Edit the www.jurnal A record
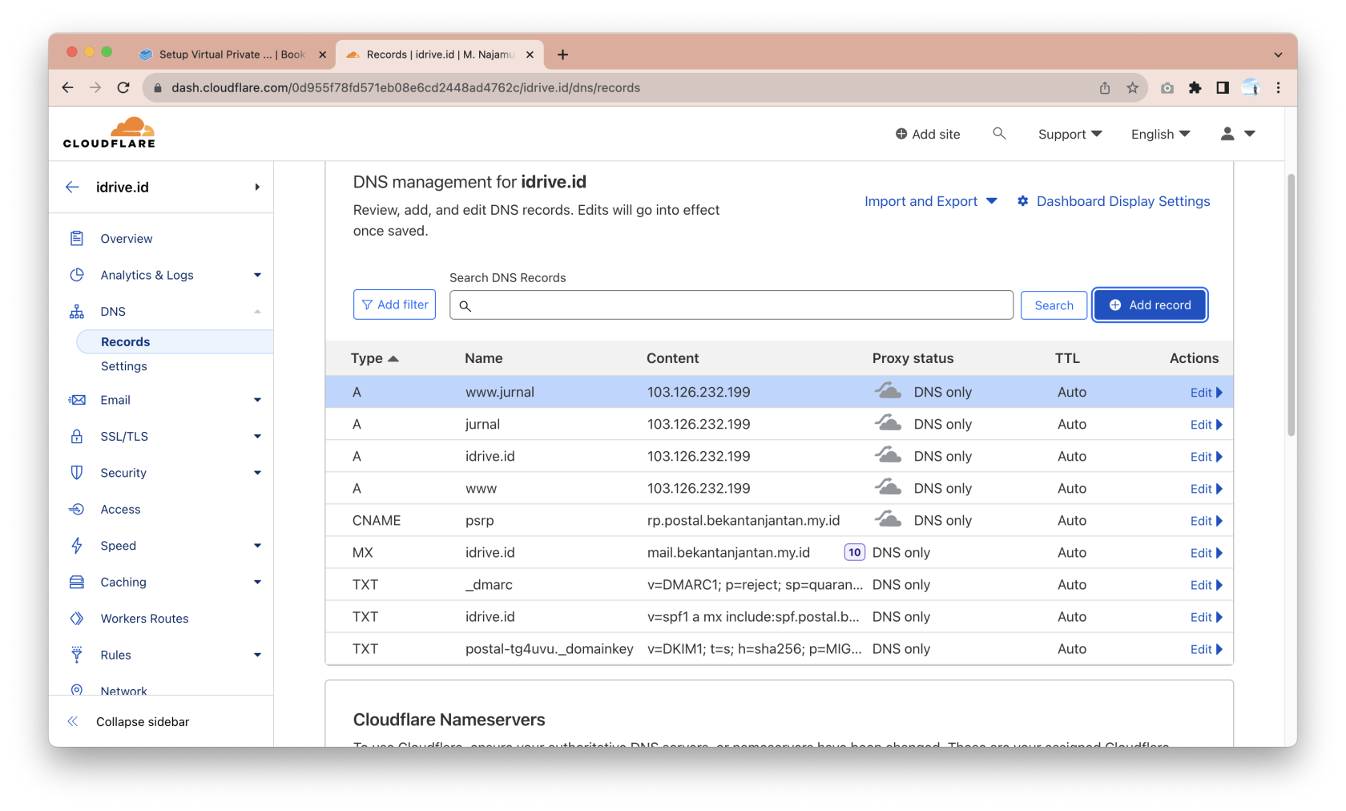The width and height of the screenshot is (1346, 811). (x=1206, y=392)
